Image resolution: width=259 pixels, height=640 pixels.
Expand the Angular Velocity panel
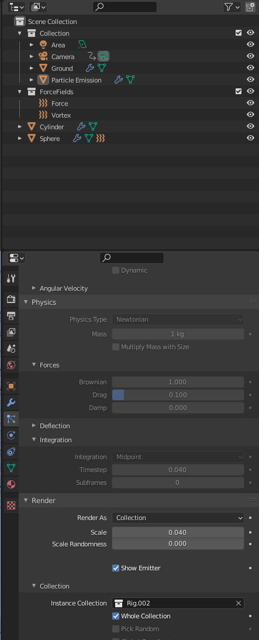pyautogui.click(x=34, y=288)
